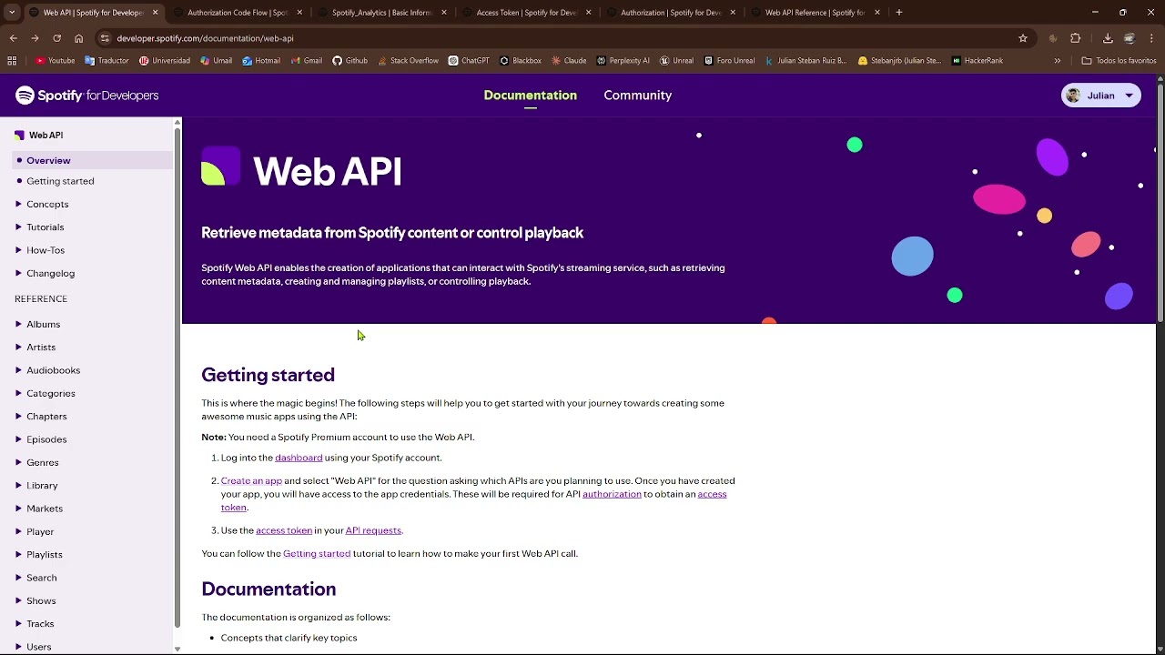The image size is (1165, 655).
Task: Open the Hotmail bookmark
Action: [262, 61]
